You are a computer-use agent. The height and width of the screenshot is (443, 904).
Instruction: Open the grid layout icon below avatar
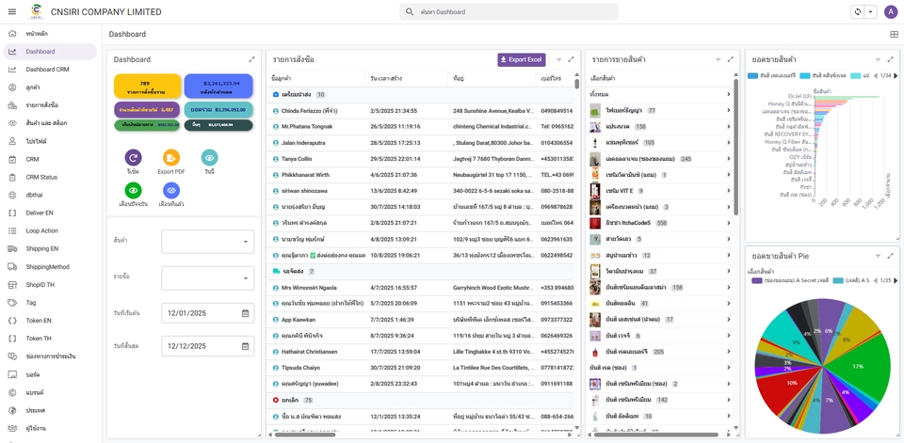click(894, 34)
